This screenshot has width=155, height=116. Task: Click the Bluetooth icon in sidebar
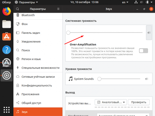(18, 15)
